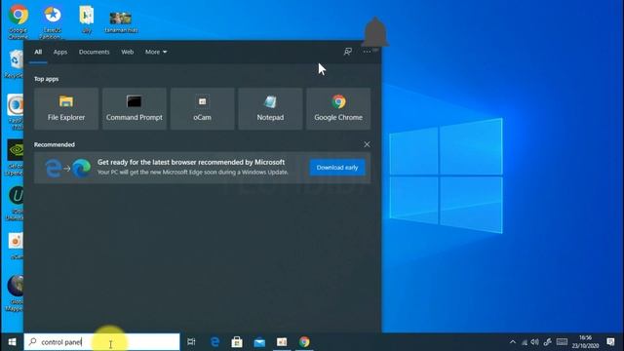Click the volume speaker tray icon
Image resolution: width=624 pixels, height=351 pixels.
click(x=535, y=342)
